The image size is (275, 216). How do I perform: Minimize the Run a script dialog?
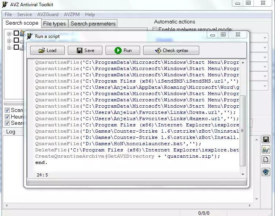coord(213,35)
